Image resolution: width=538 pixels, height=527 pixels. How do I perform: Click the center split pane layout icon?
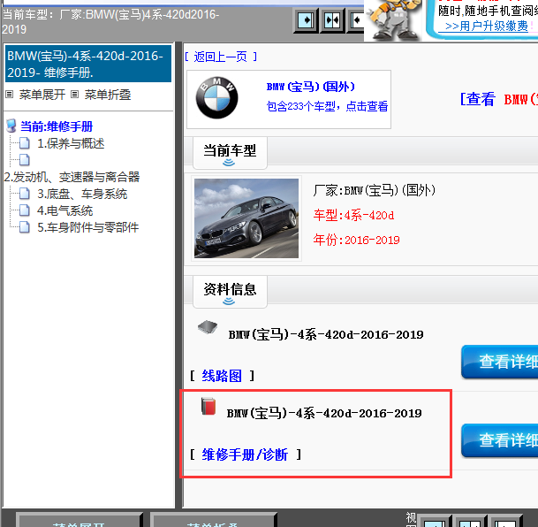point(332,20)
